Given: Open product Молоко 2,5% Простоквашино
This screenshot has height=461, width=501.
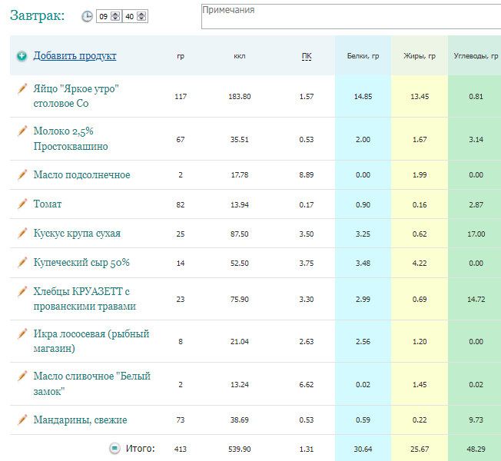Looking at the screenshot, I should (71, 138).
